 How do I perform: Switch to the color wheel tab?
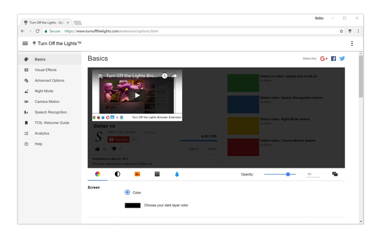[x=97, y=174]
